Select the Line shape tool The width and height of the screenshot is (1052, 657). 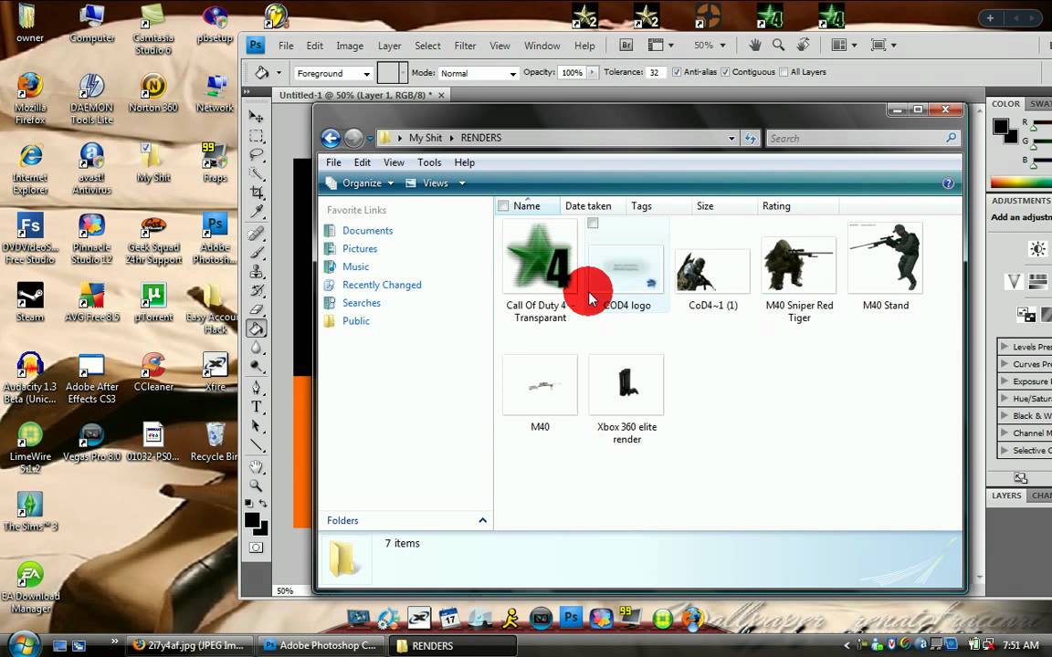tap(256, 444)
